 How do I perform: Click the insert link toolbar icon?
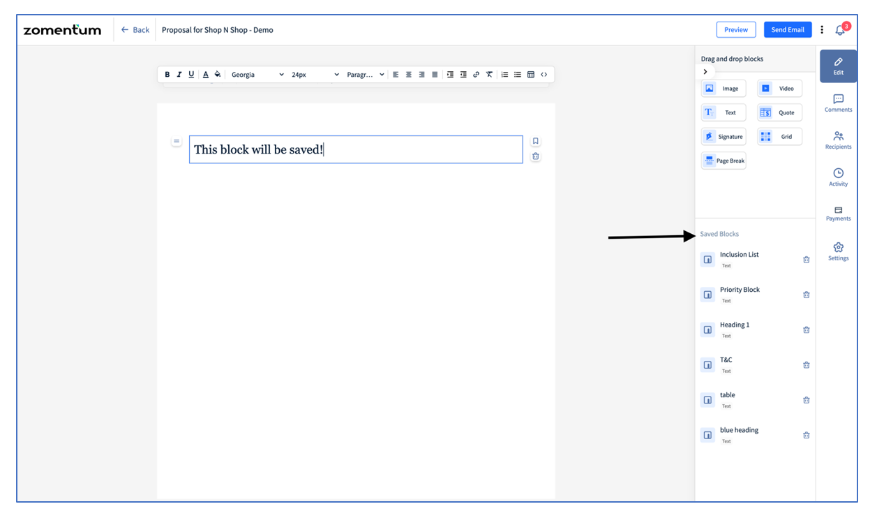coord(477,74)
